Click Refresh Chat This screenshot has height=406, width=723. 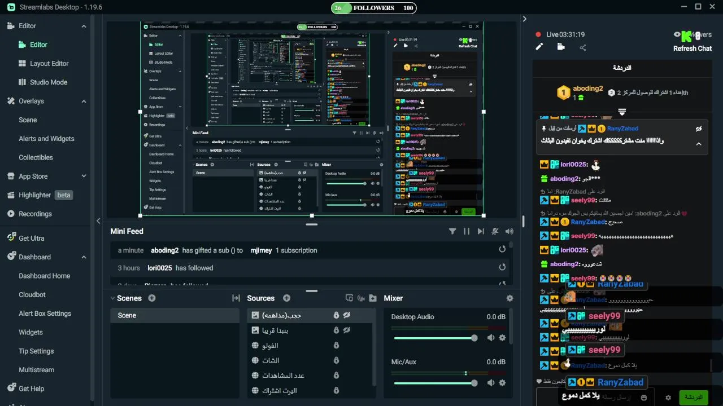click(x=692, y=48)
